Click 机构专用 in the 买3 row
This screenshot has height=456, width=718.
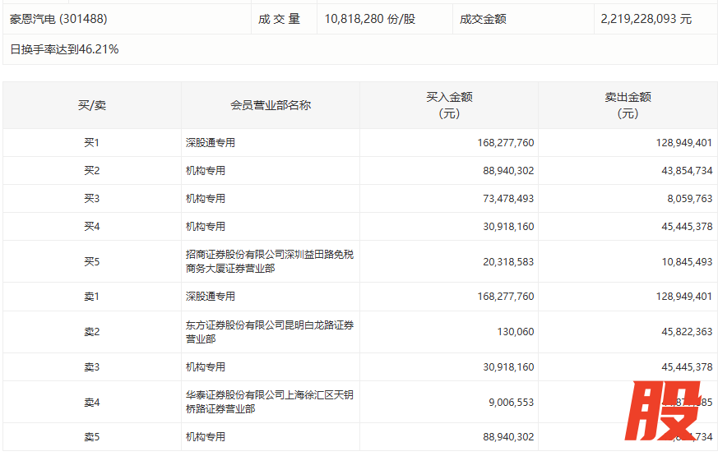coord(206,199)
